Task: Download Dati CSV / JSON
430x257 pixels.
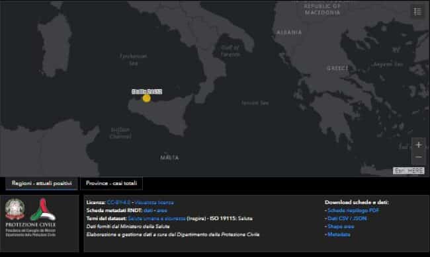Action: pos(347,219)
